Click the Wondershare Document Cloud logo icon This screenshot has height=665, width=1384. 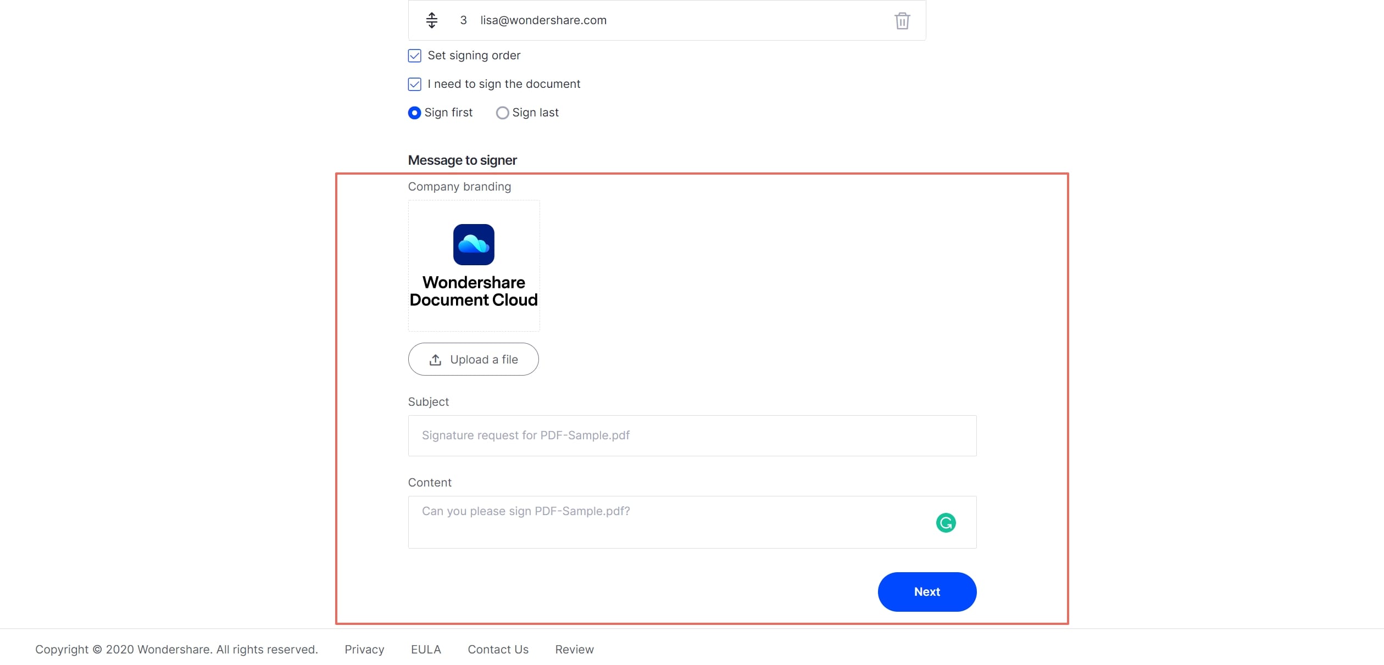point(474,244)
